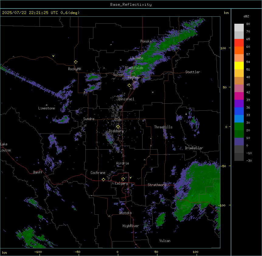Click the Airdrie city label

(123, 163)
